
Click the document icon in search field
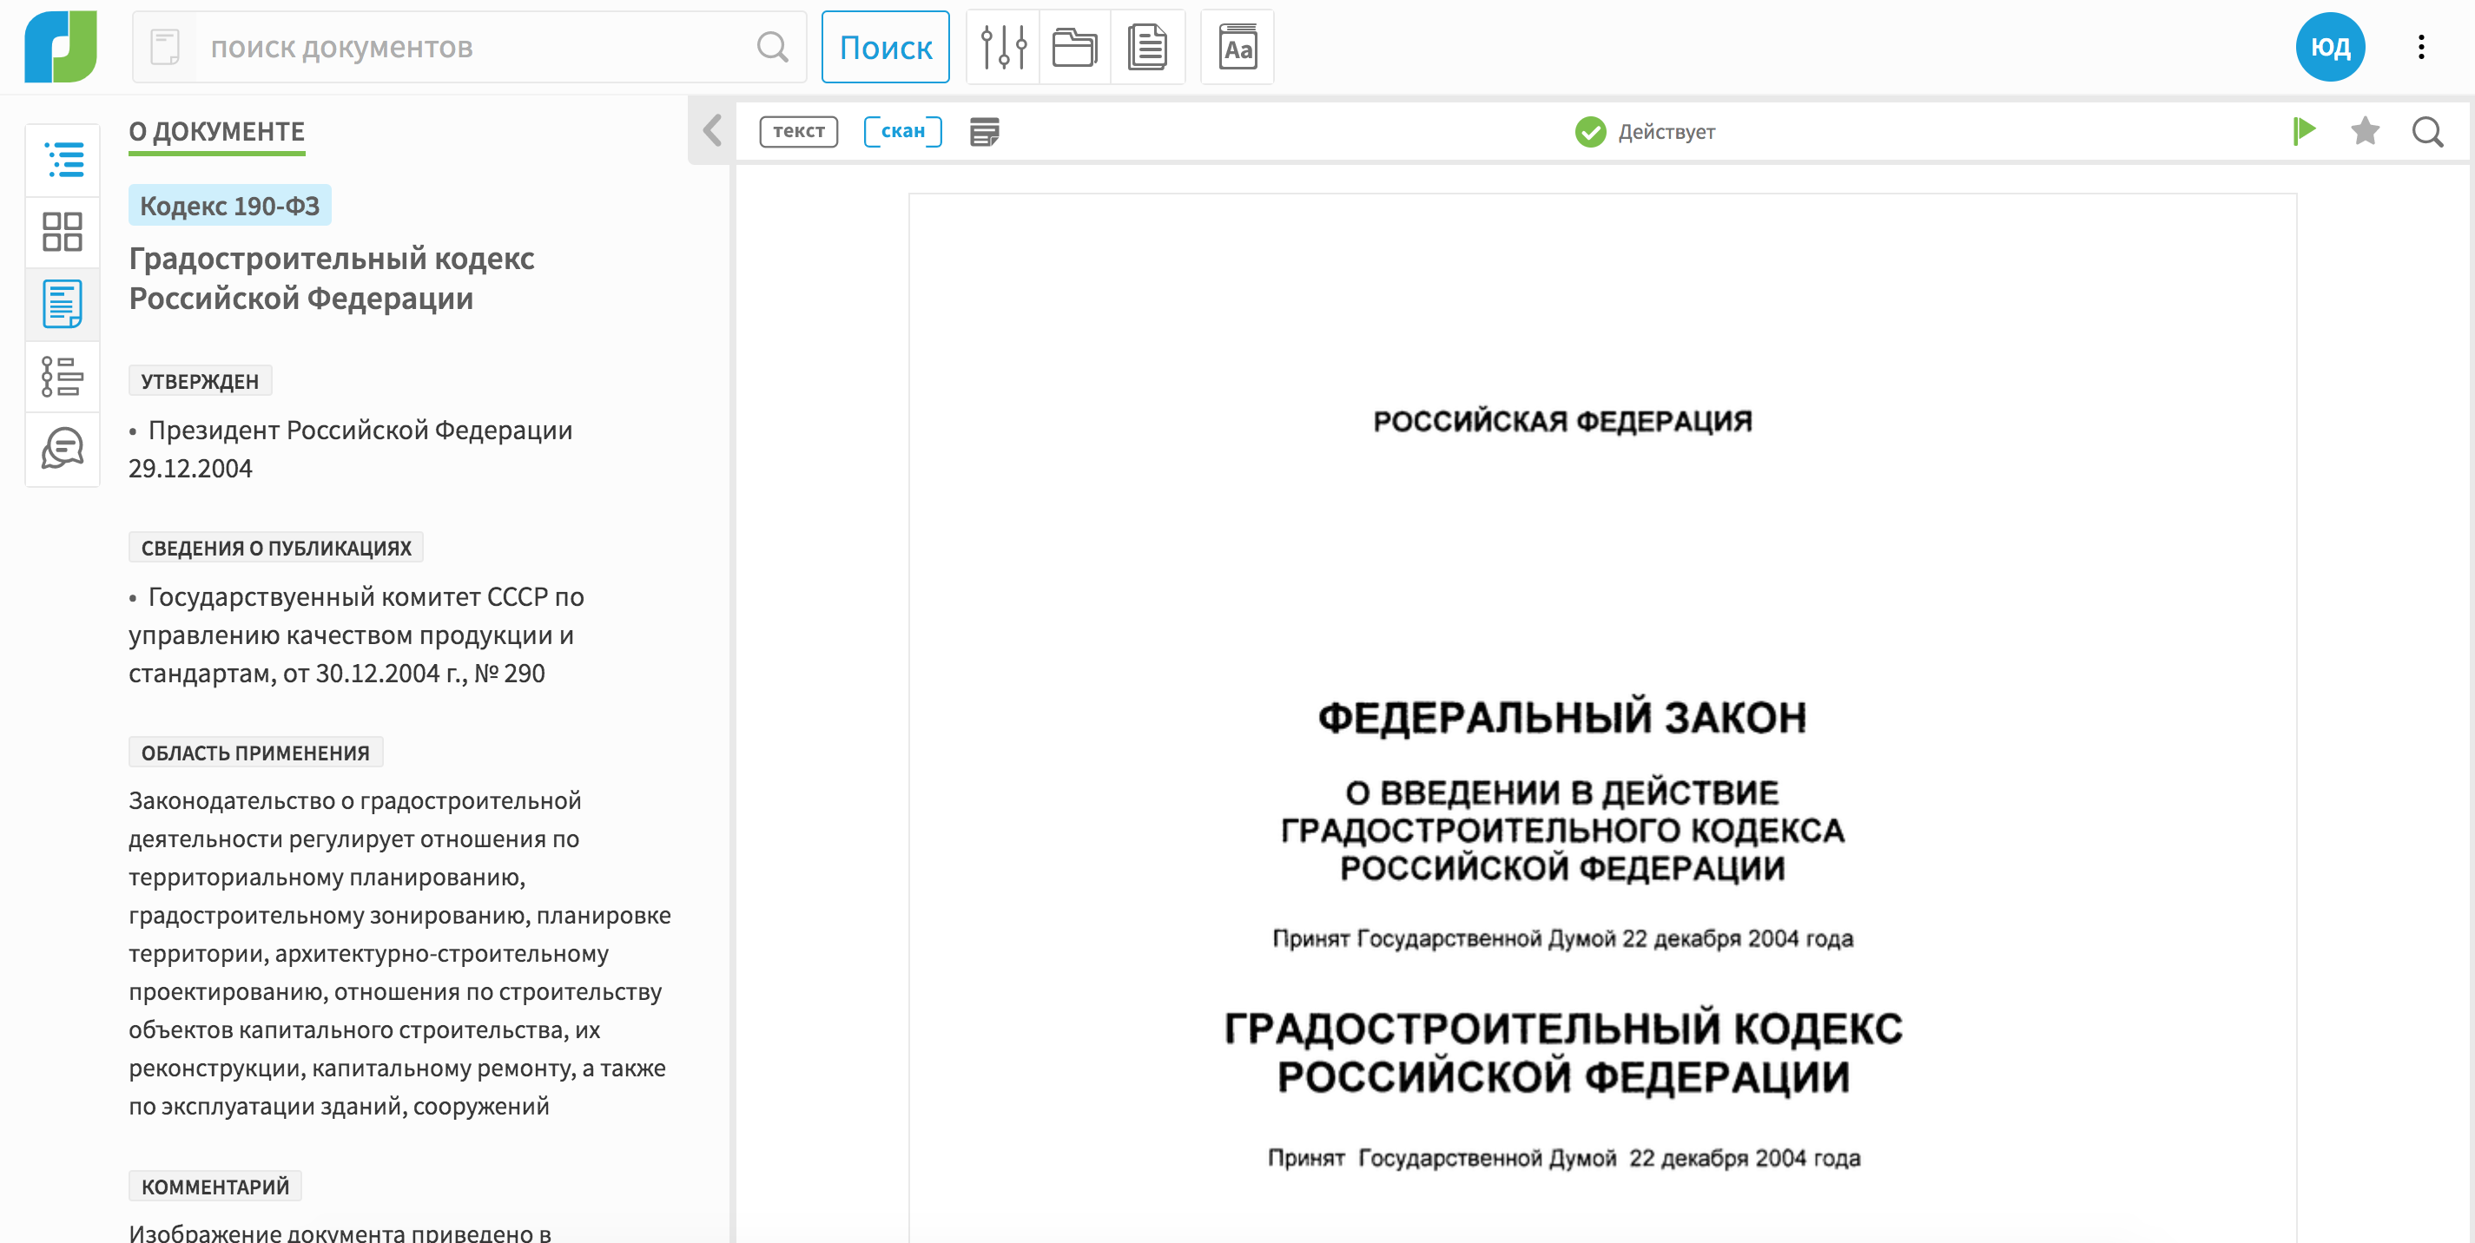point(165,47)
